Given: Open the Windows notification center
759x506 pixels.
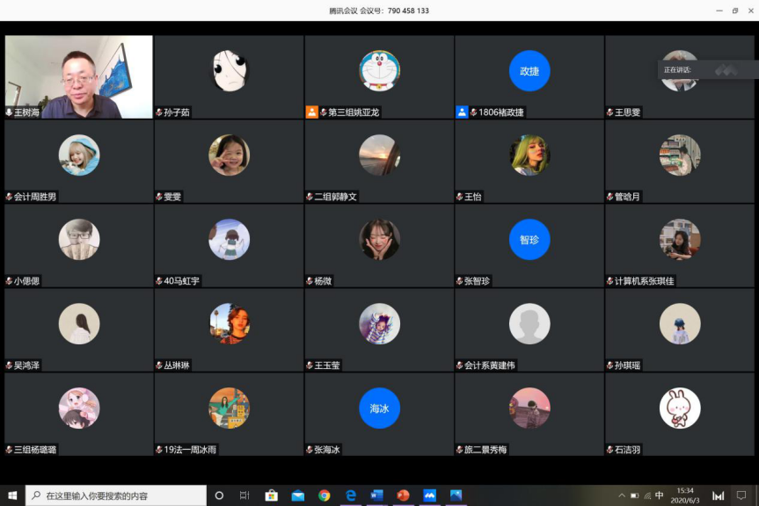Looking at the screenshot, I should point(741,495).
